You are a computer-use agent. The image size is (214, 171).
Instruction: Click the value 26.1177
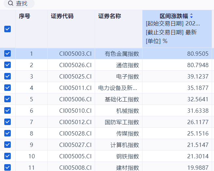point(198,122)
